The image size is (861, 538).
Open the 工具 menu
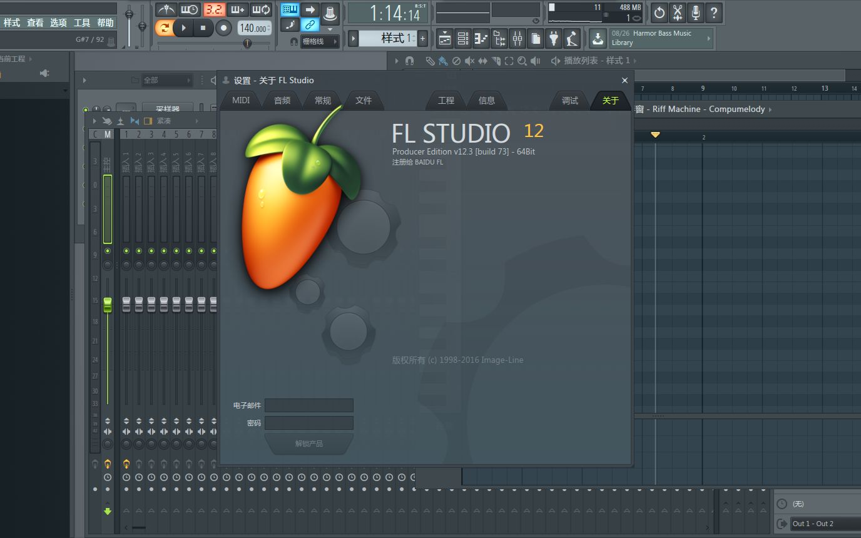coord(82,23)
